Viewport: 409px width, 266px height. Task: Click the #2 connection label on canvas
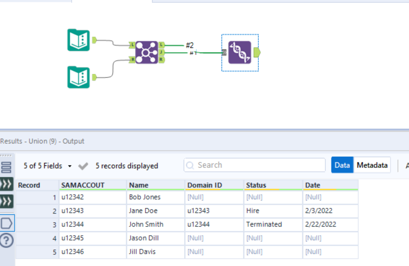189,46
